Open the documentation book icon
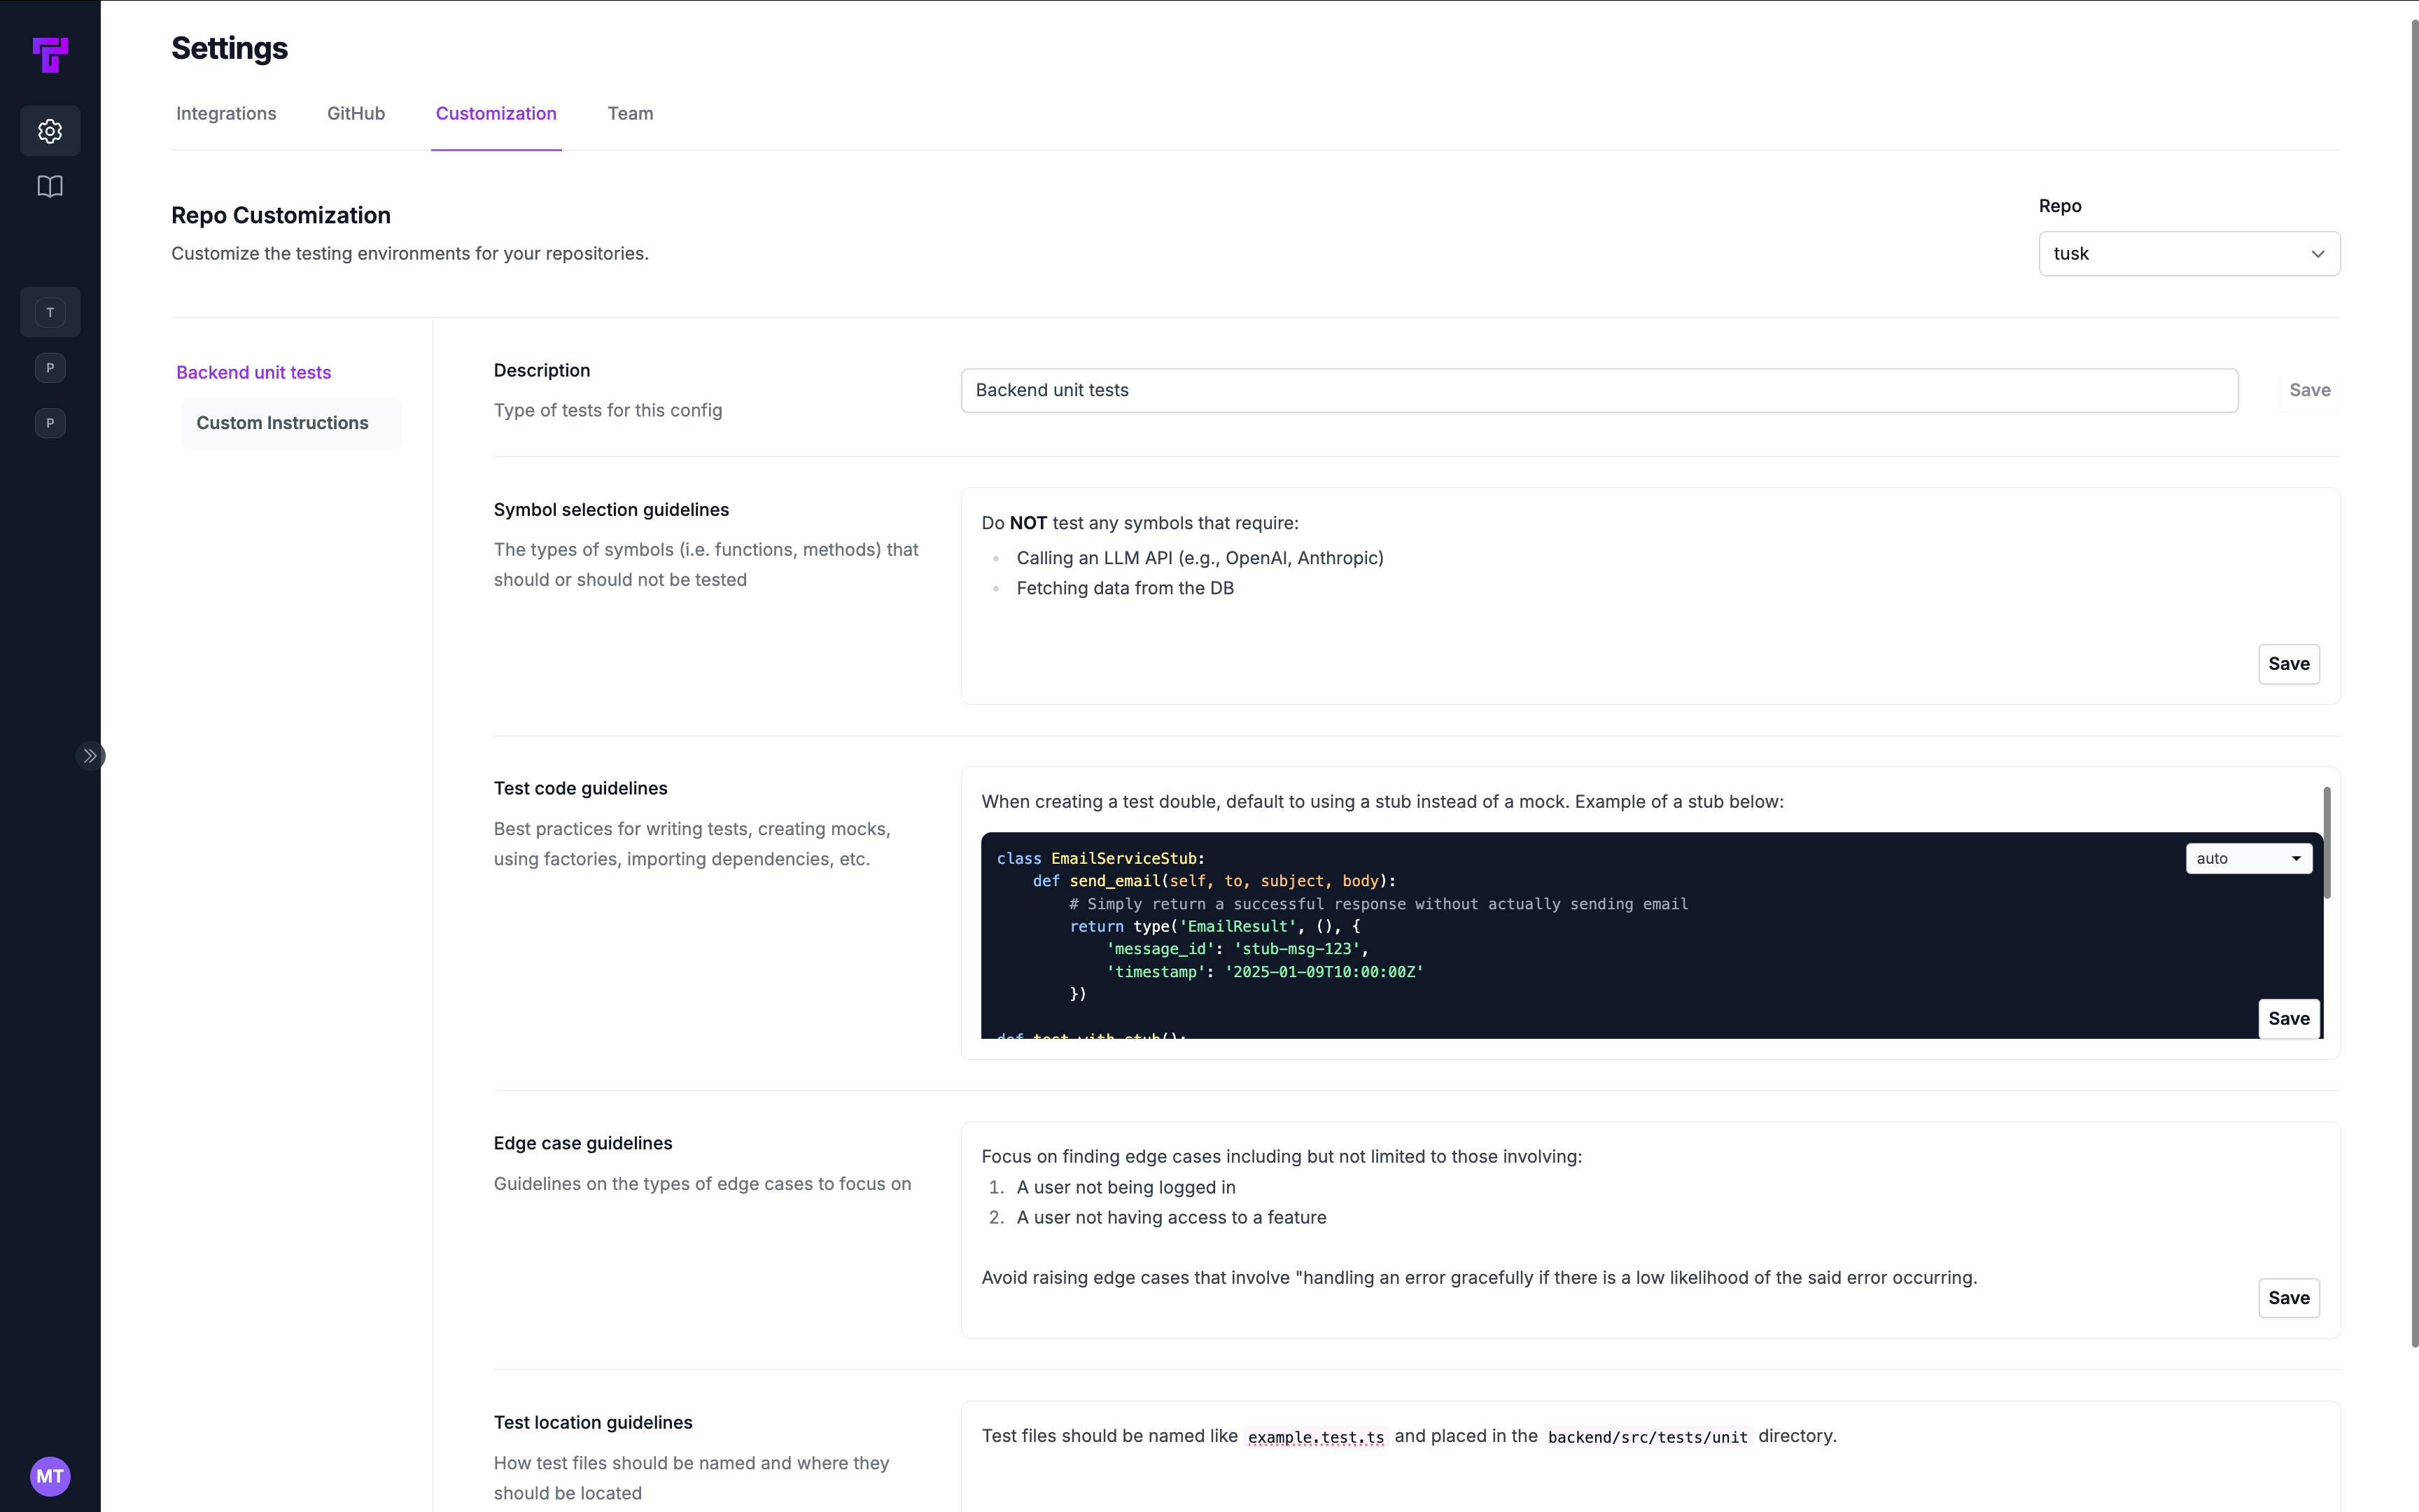The image size is (2419, 1512). click(50, 187)
